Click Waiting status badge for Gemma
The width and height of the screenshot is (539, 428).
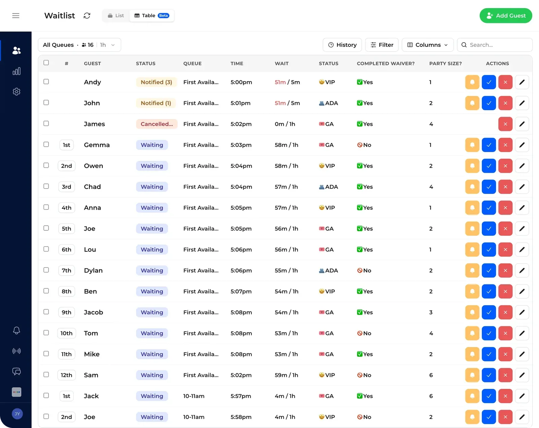point(152,145)
